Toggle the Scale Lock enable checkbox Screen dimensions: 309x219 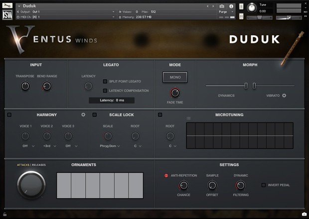(95, 114)
